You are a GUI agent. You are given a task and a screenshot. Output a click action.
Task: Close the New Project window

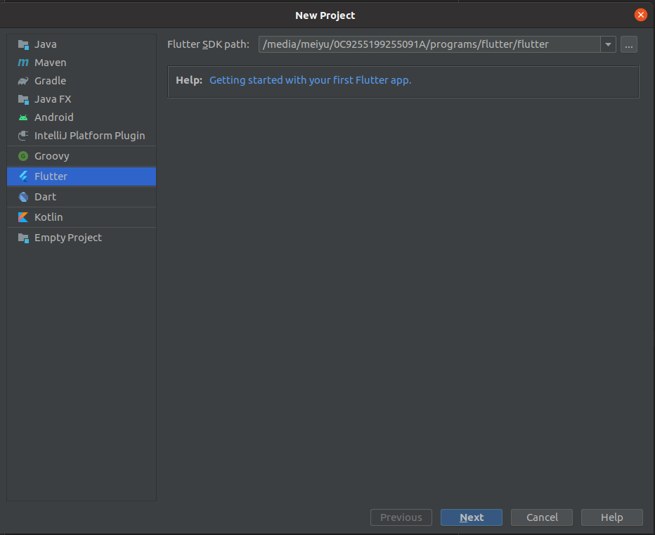click(x=640, y=14)
